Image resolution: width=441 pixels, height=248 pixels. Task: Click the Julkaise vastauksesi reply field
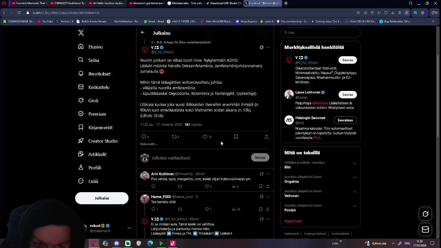click(x=200, y=158)
